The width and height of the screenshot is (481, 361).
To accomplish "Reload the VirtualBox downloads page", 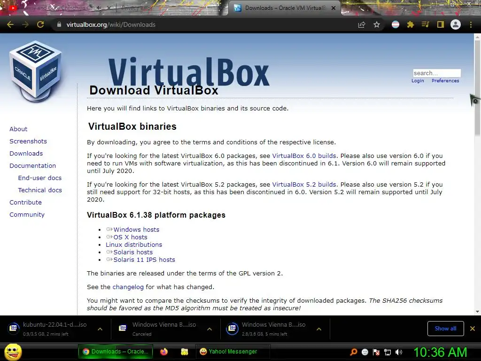I will click(40, 24).
